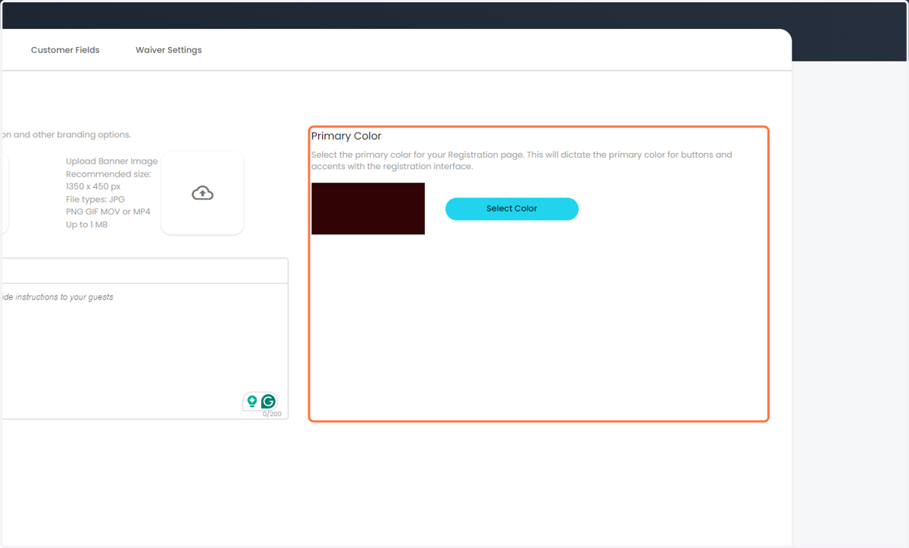Click inside the guest instructions text area
The image size is (909, 548).
(144, 351)
